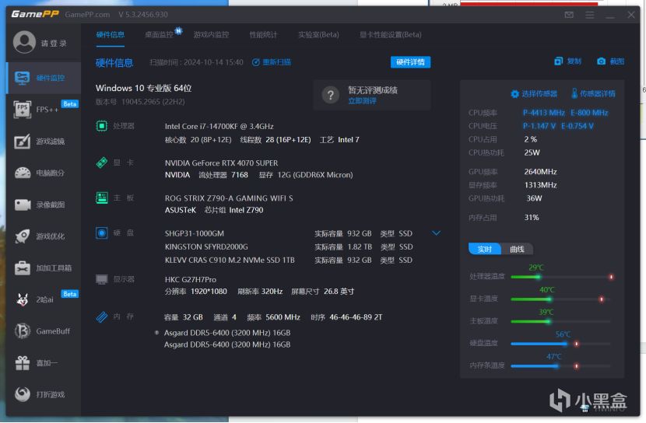Open 电脑跑分 benchmark sidebar item
Image resolution: width=646 pixels, height=423 pixels.
click(x=44, y=173)
